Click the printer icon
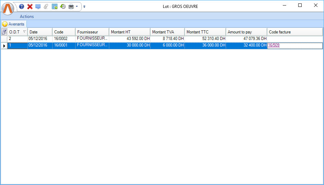Image resolution: width=324 pixels, height=185 pixels. [71, 6]
